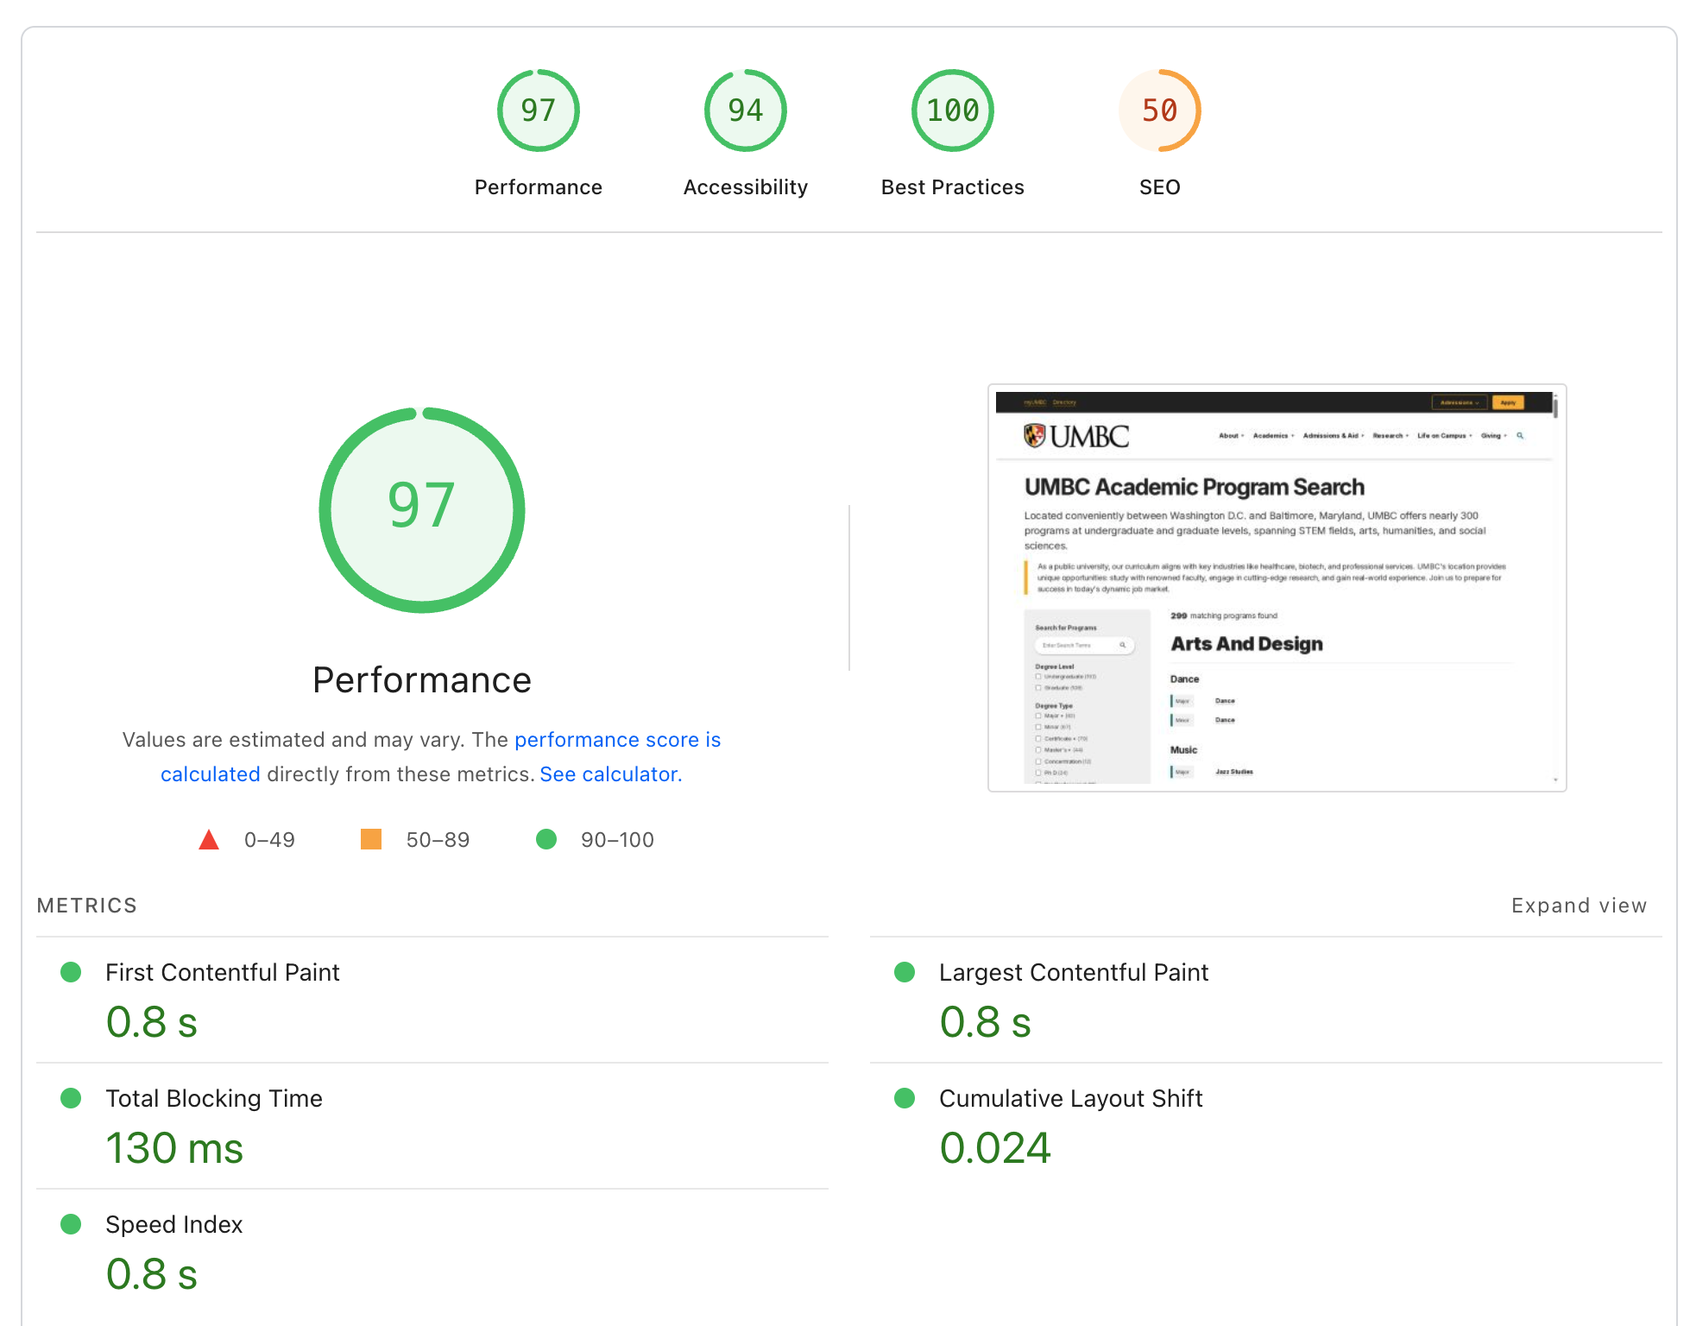Image resolution: width=1690 pixels, height=1326 pixels.
Task: Click the '0–49' legend range text
Action: click(x=269, y=840)
